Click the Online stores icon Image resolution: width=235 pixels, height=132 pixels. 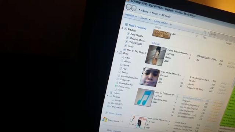(116, 86)
